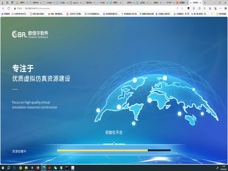228x171 pixels.
Task: Open File Explorer from the taskbar
Action: 26,168
